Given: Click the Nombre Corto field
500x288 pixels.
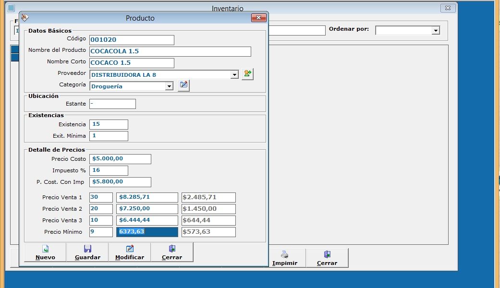Looking at the screenshot, I should 132,63.
